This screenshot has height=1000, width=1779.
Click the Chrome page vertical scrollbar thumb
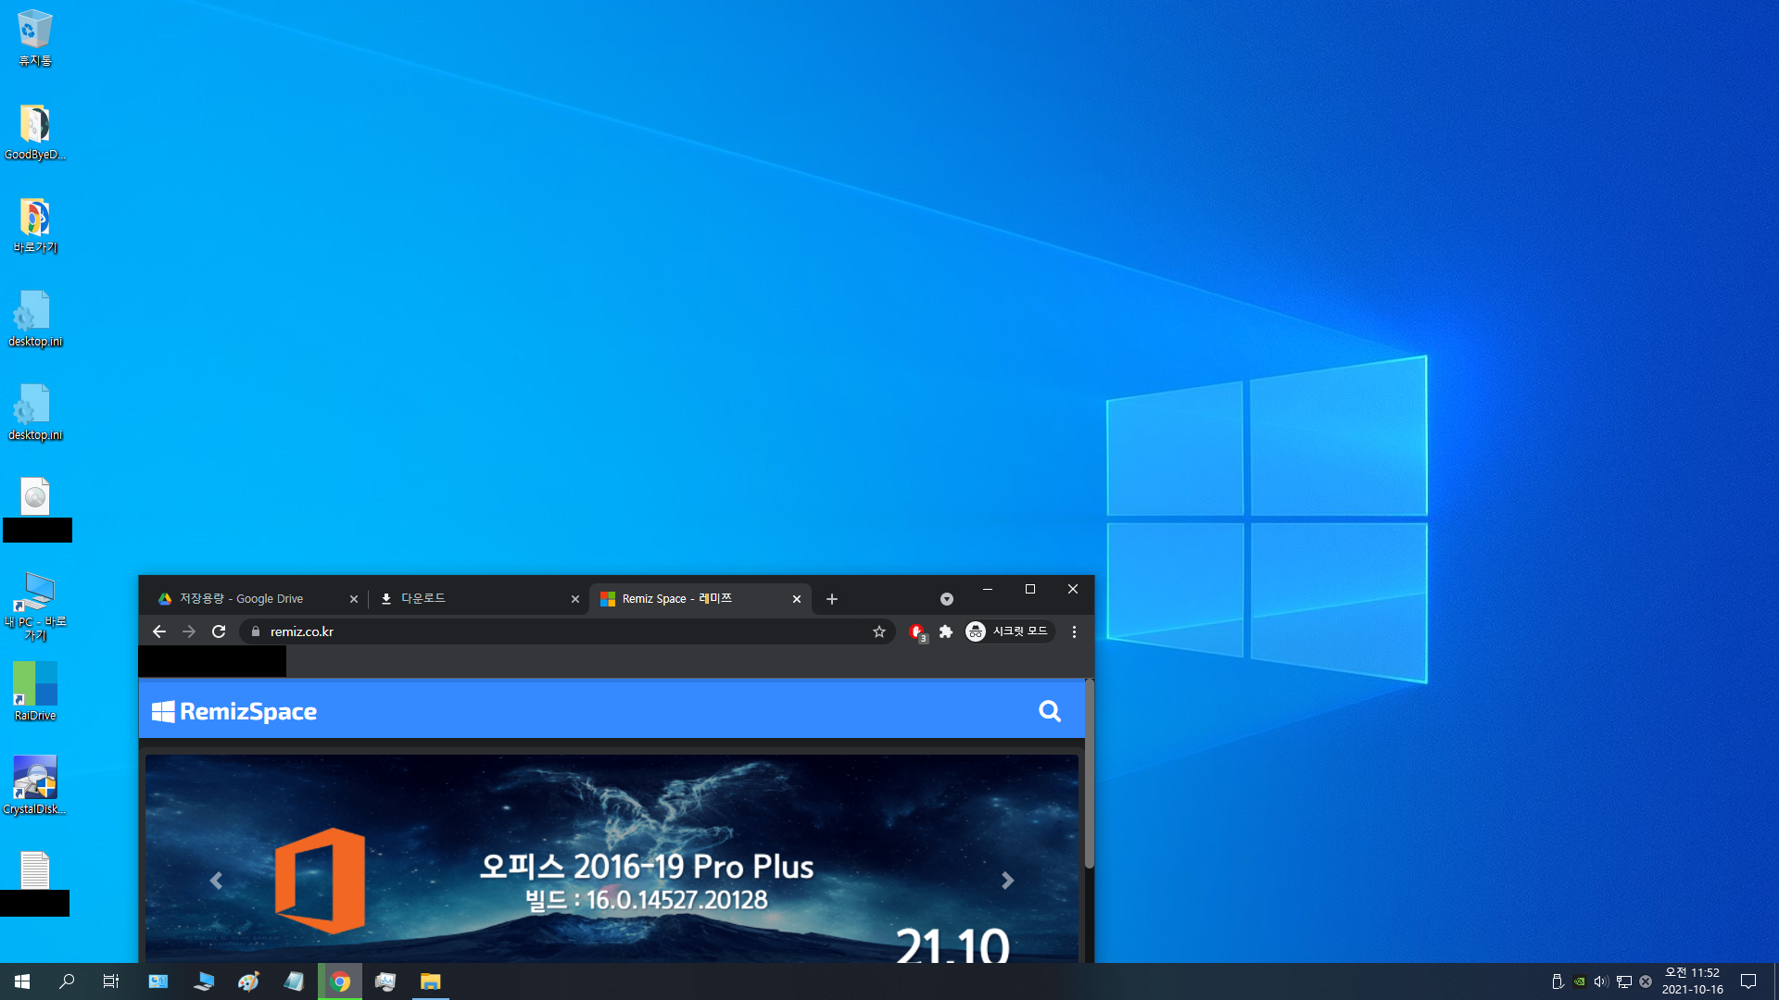1089,775
